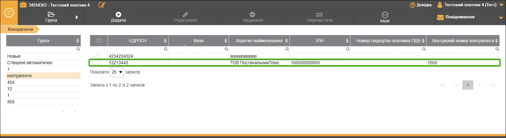Go to last page with >> button
This screenshot has width=506, height=138.
click(493, 85)
